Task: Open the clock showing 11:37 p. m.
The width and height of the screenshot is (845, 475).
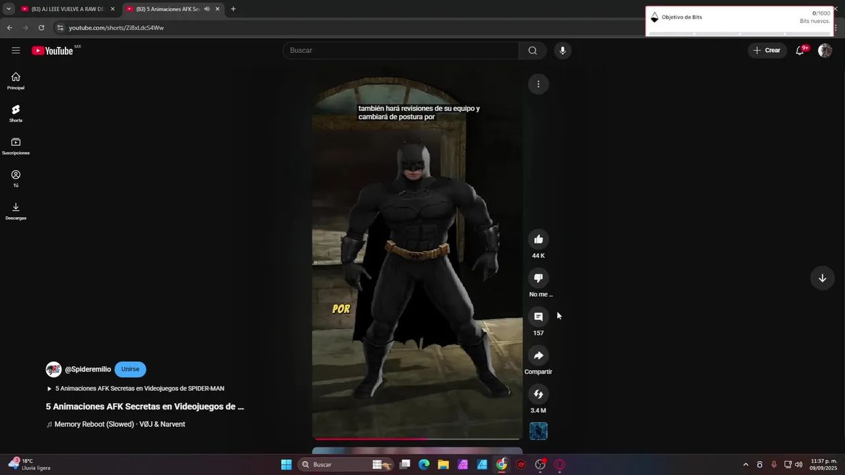Action: pyautogui.click(x=823, y=464)
